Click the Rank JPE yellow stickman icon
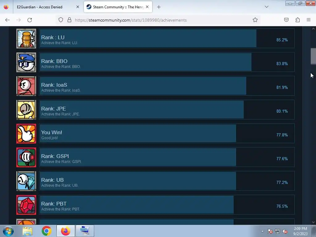The height and width of the screenshot is (237, 316). tap(26, 110)
